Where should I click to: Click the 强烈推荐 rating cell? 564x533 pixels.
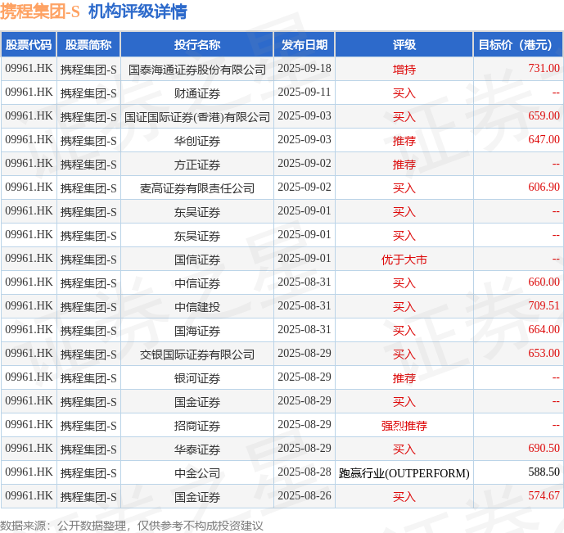tap(404, 426)
